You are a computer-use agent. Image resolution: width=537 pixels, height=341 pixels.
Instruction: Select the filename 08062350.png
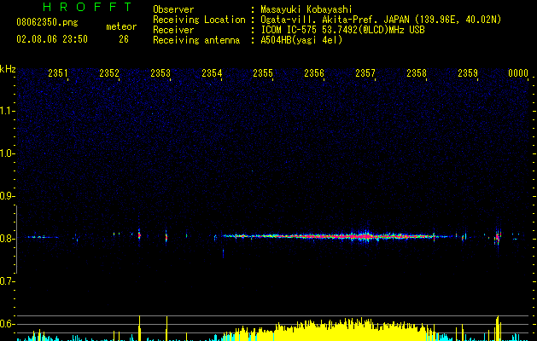tap(47, 23)
